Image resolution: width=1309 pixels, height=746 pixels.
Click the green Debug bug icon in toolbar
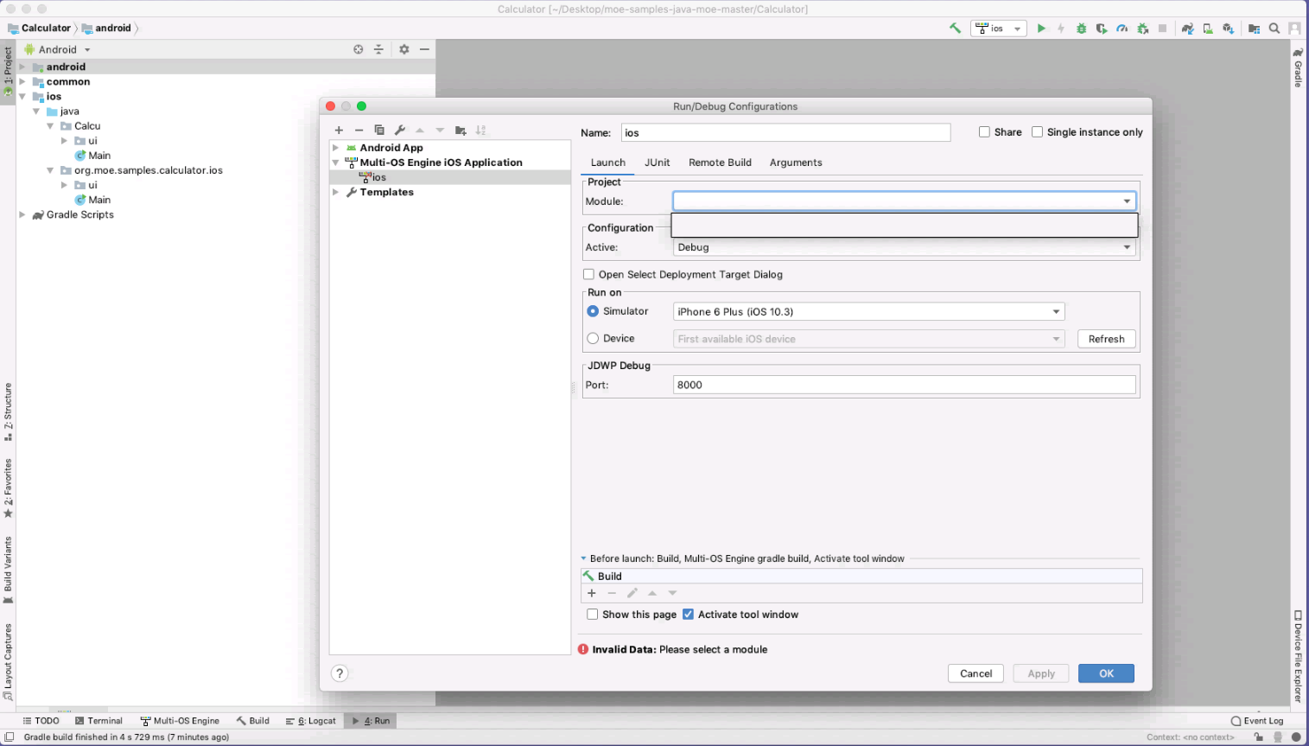pyautogui.click(x=1081, y=29)
